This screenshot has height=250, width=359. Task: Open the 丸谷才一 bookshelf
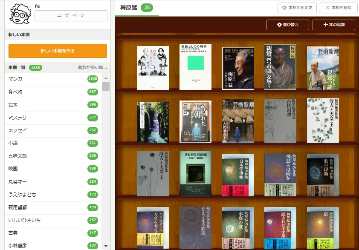53,182
